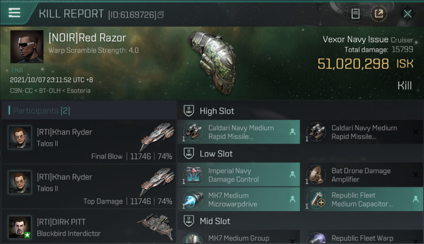Click the High Slot section header

tap(217, 111)
